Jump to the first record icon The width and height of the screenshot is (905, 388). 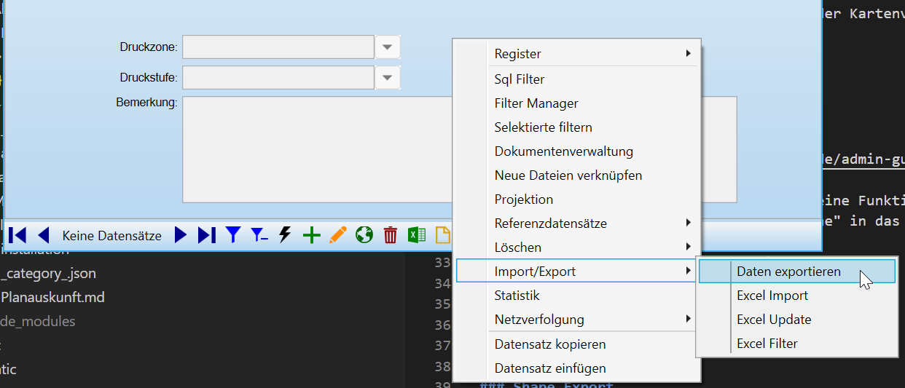[x=17, y=235]
